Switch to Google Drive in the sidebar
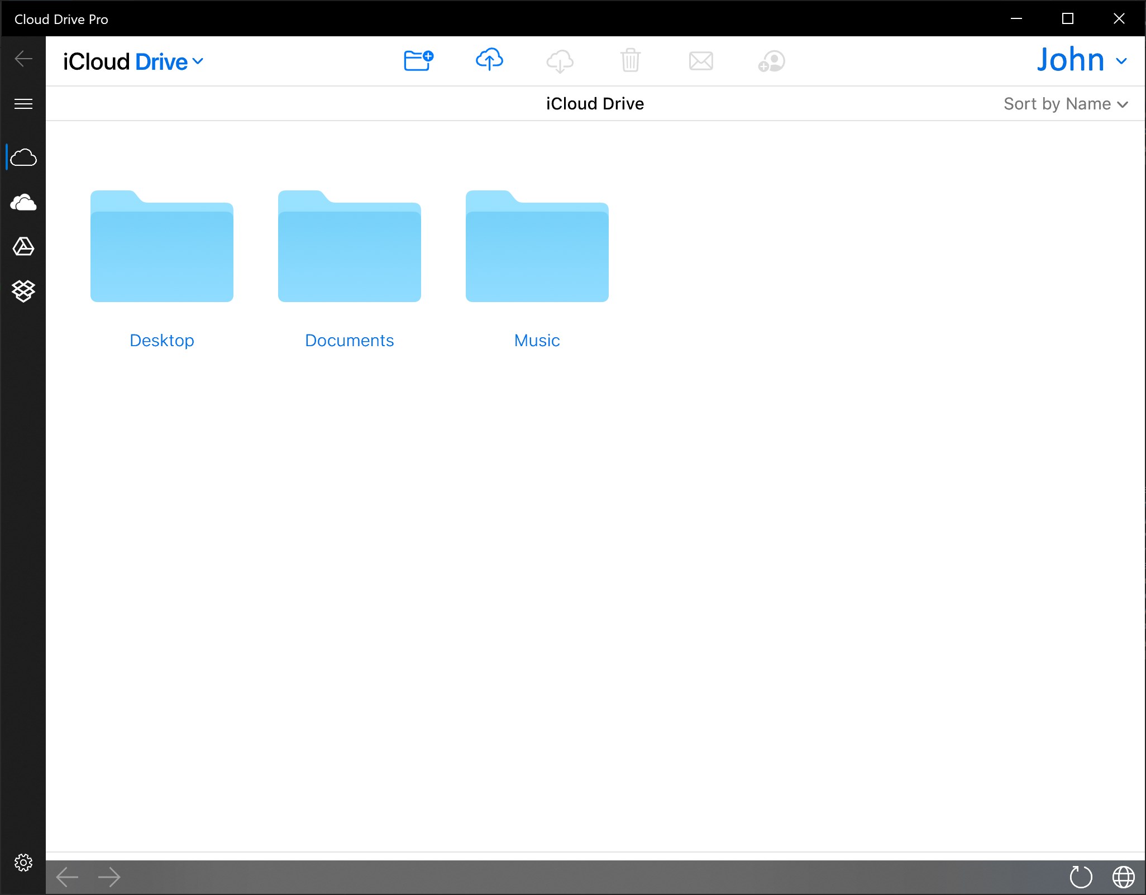The width and height of the screenshot is (1146, 895). click(23, 246)
